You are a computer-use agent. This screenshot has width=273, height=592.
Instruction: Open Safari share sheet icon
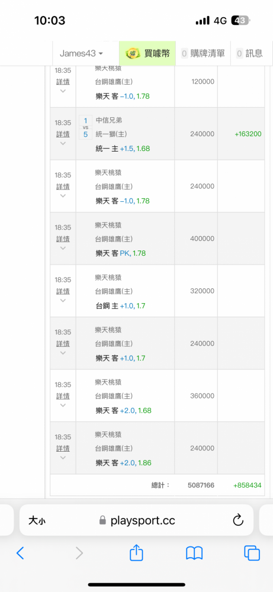136,553
